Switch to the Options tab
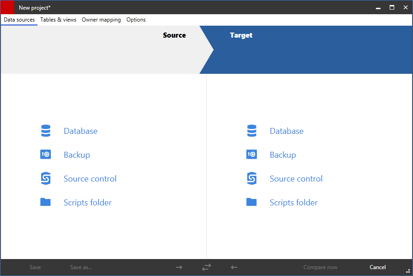Screen dimensions: 413x276 [x=136, y=20]
